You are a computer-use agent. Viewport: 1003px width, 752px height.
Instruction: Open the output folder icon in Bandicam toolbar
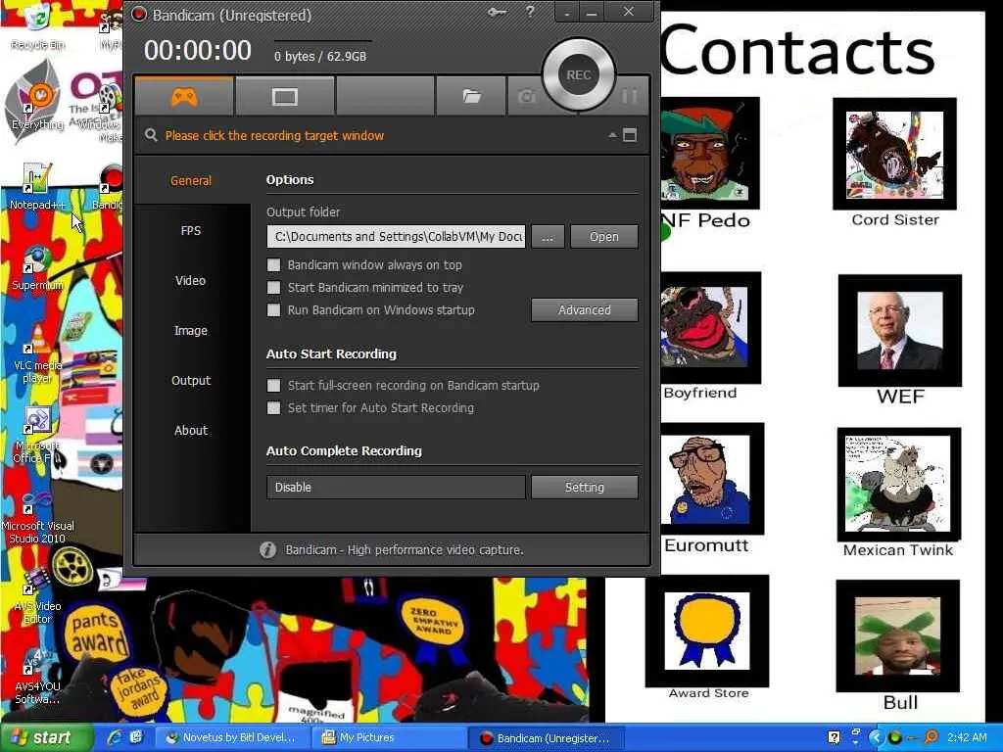[471, 97]
